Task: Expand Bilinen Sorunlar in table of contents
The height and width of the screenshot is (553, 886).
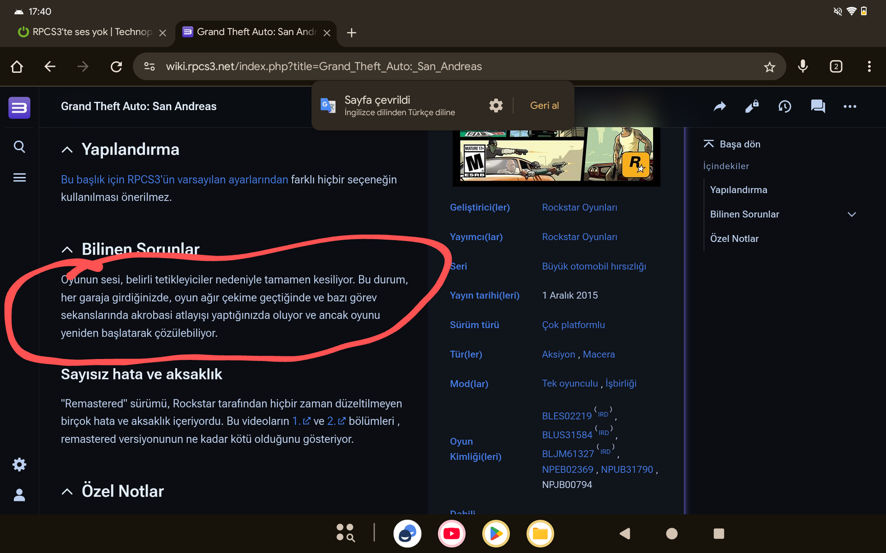Action: pos(852,215)
